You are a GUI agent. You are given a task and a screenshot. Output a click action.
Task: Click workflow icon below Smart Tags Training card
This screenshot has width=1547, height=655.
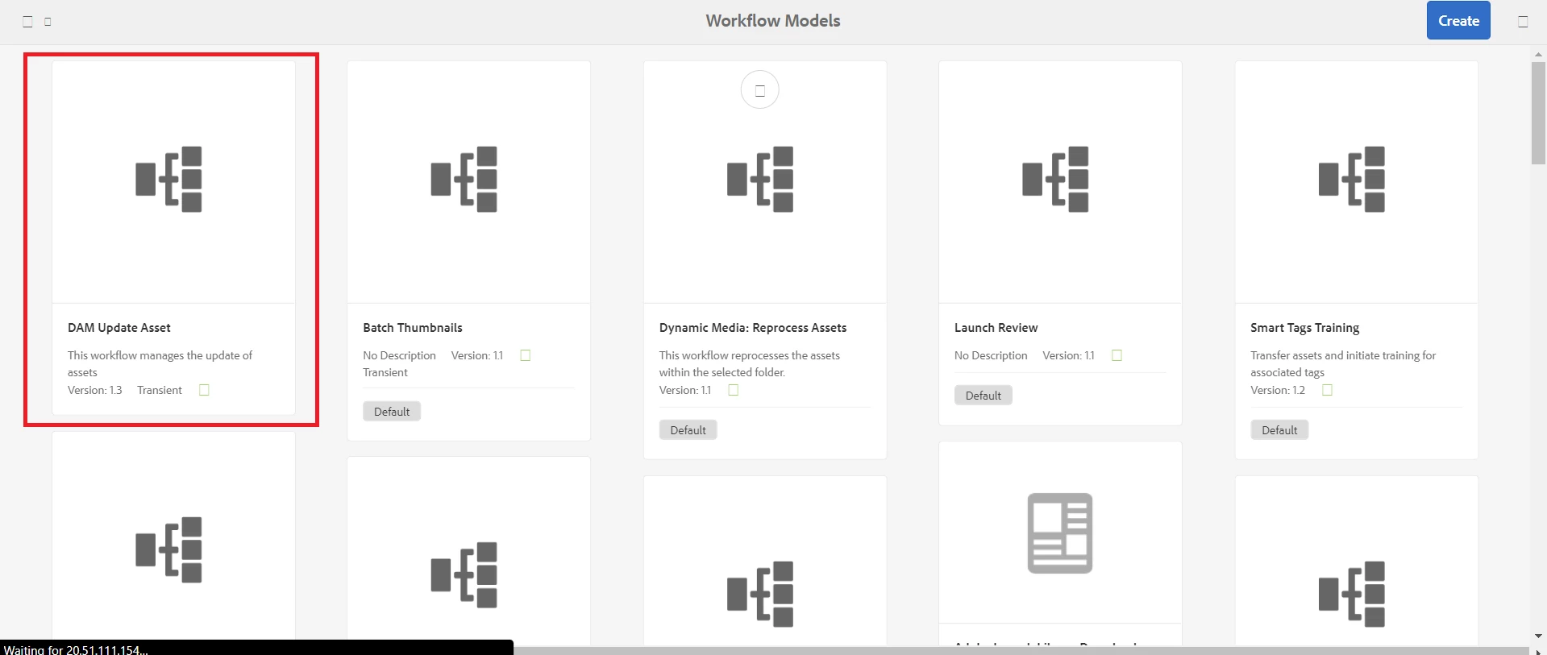1352,594
